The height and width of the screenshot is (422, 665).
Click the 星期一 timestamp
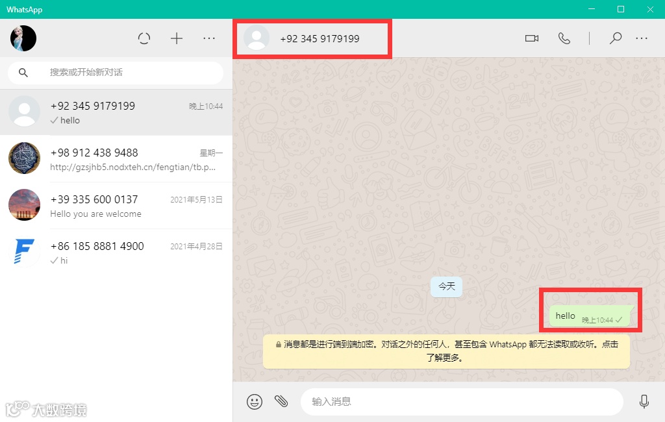coord(211,153)
